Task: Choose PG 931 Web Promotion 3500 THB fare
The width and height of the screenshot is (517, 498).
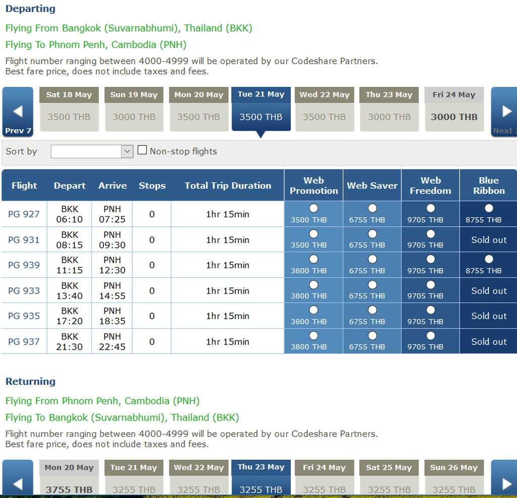Action: pos(314,234)
